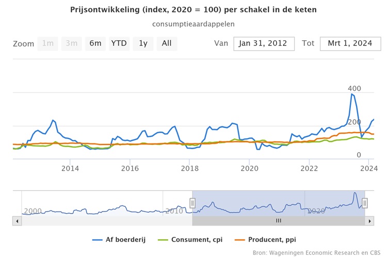This screenshot has width=387, height=258.
Task: Open the Van start date field
Action: click(x=264, y=43)
